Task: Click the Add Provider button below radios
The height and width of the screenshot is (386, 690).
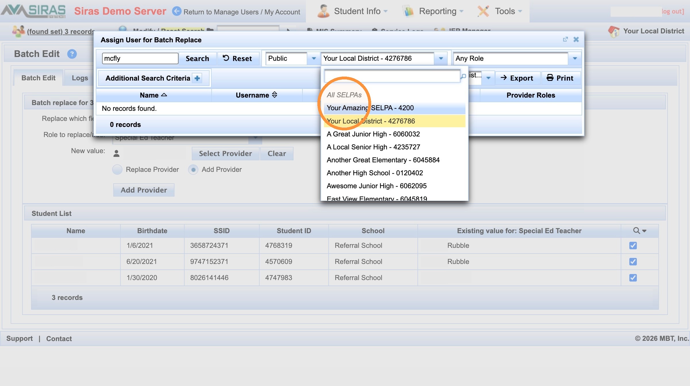Action: 144,190
